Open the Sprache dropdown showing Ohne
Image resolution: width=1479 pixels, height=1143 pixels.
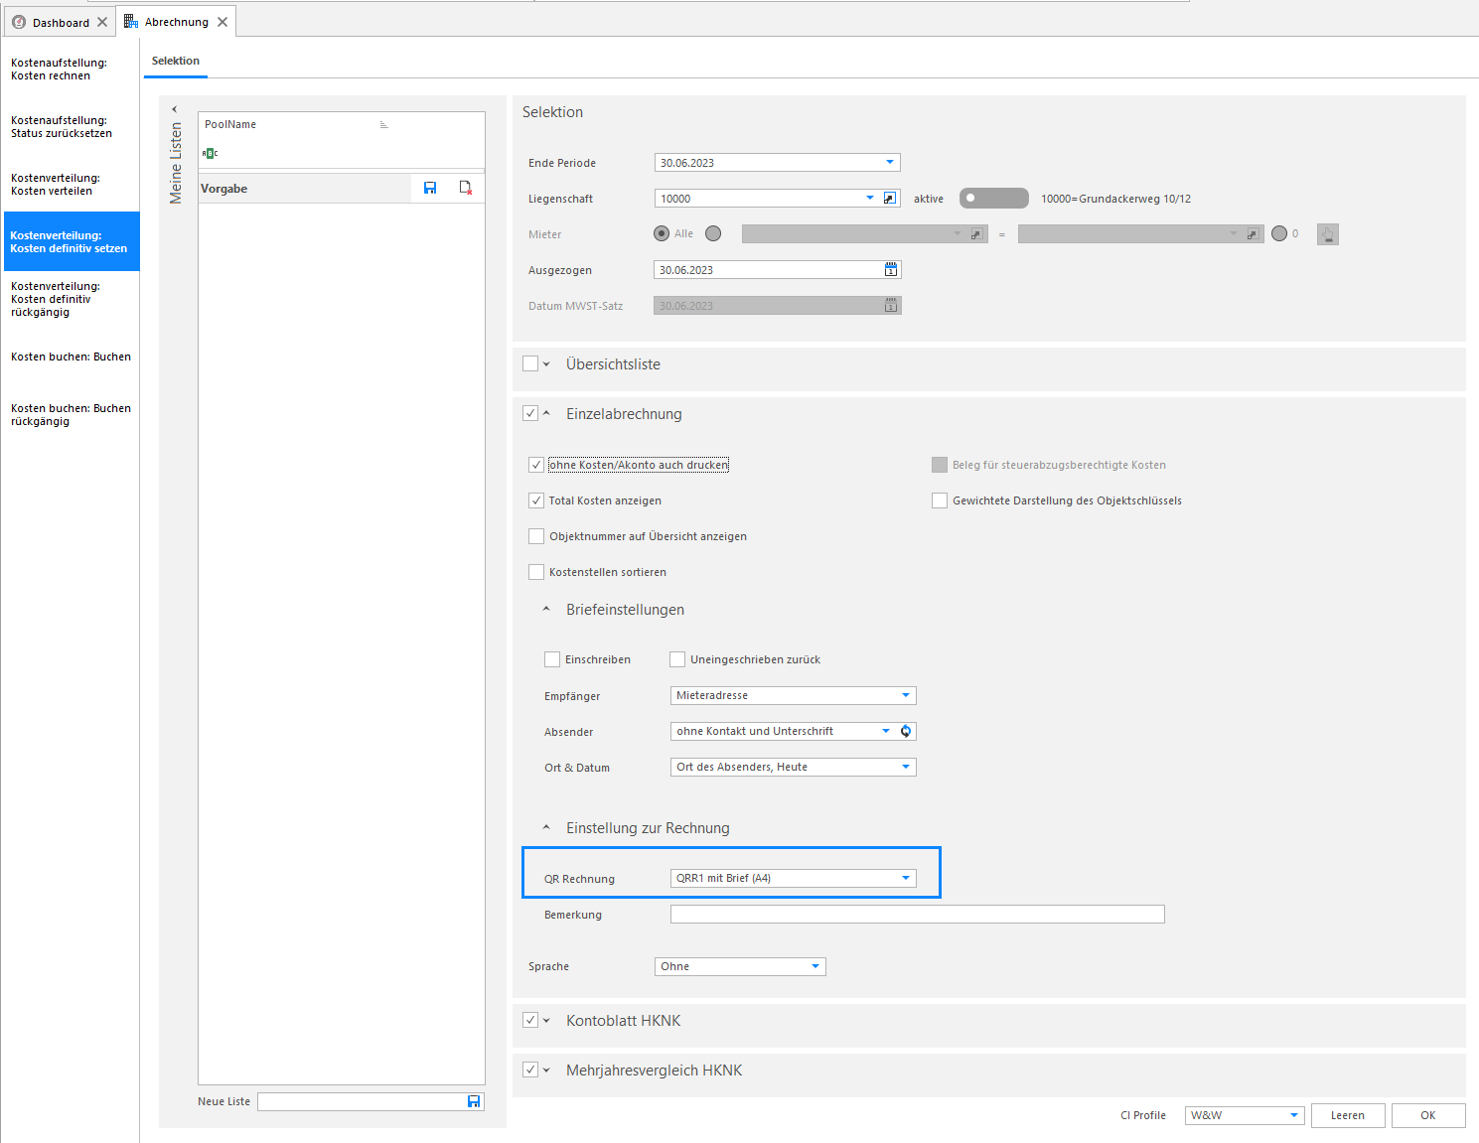(815, 966)
